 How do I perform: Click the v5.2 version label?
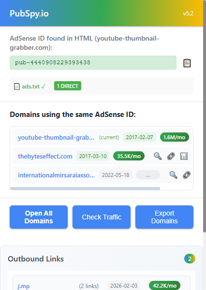188,14
